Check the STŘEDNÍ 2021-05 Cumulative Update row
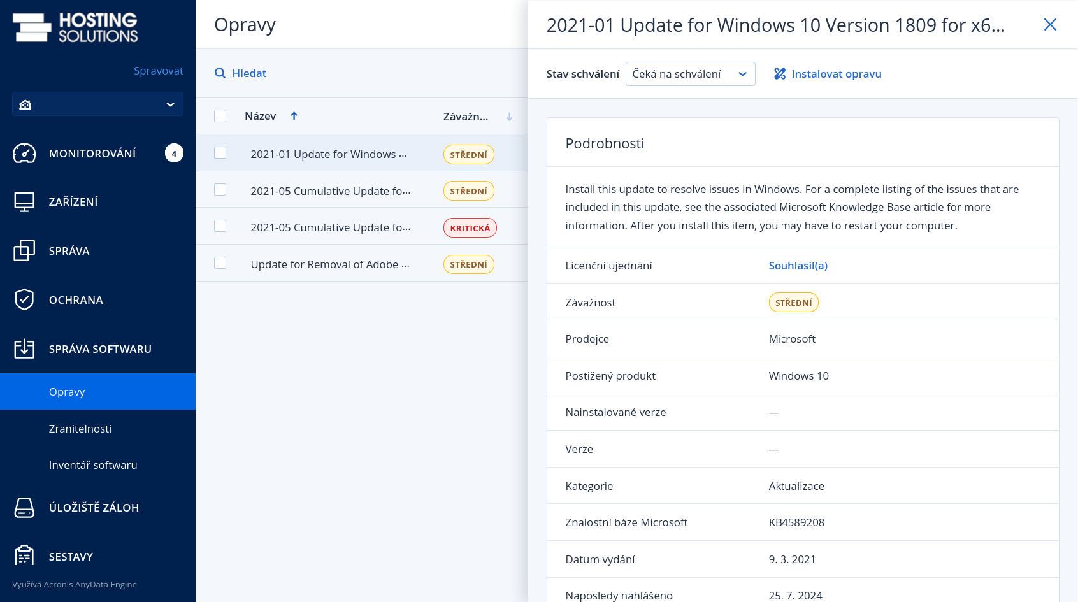The image size is (1078, 602). point(220,190)
